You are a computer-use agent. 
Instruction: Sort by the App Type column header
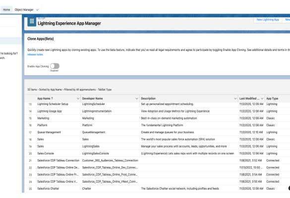click(272, 99)
